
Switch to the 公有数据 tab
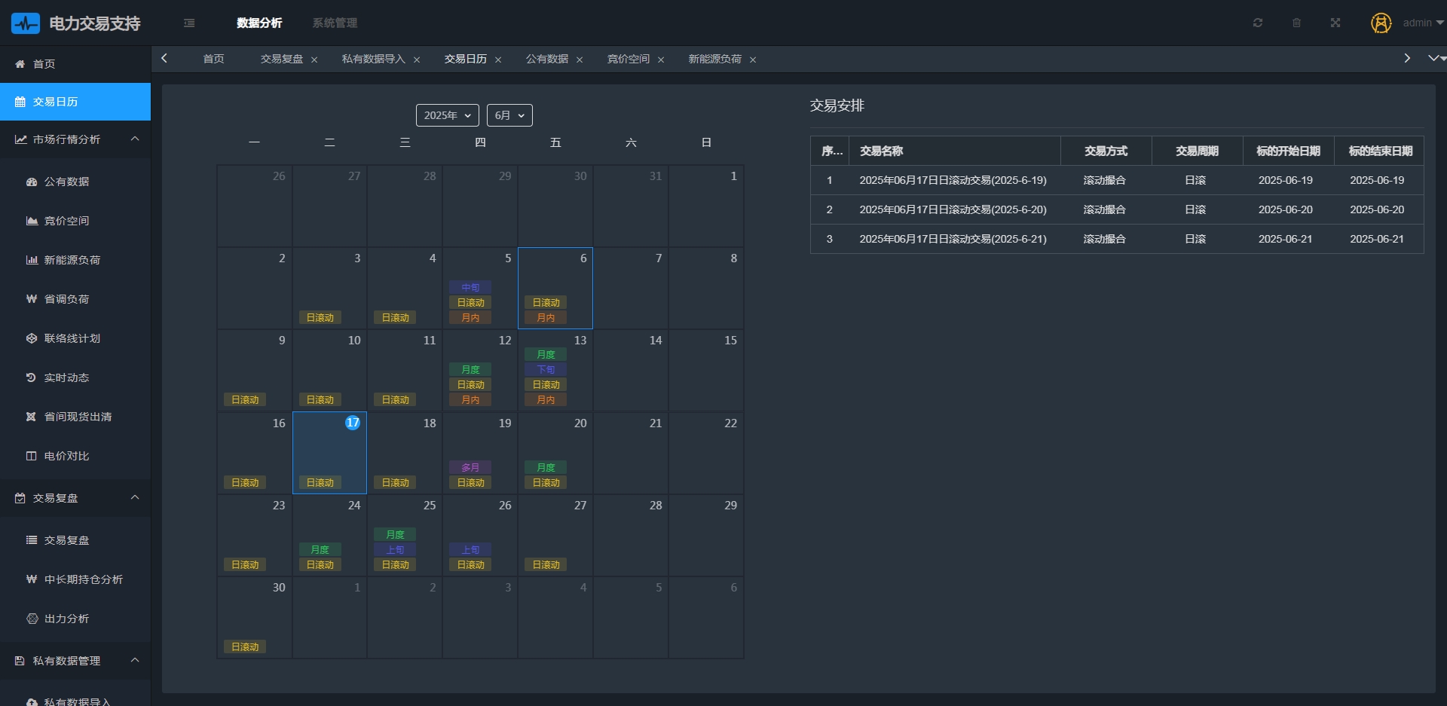coord(547,59)
